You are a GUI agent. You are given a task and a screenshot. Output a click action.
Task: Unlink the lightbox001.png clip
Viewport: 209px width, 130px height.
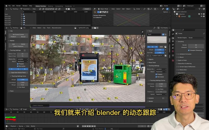97,28
